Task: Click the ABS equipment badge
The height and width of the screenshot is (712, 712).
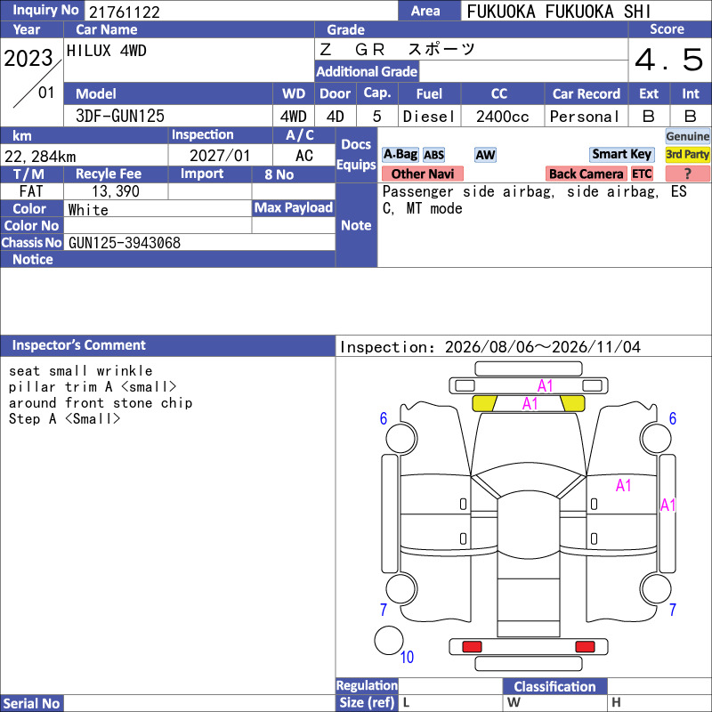Action: (433, 155)
